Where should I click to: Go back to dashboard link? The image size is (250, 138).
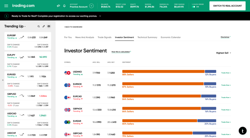(x=73, y=27)
